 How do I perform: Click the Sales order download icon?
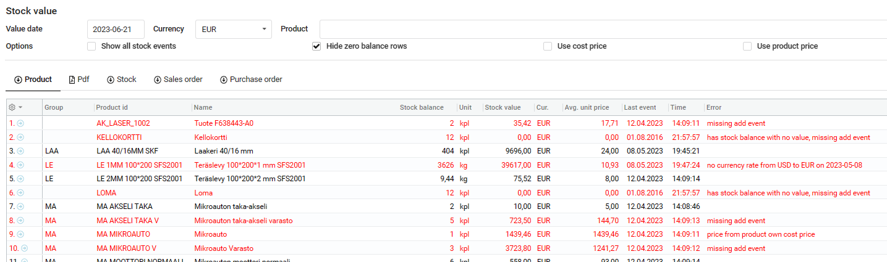[158, 80]
